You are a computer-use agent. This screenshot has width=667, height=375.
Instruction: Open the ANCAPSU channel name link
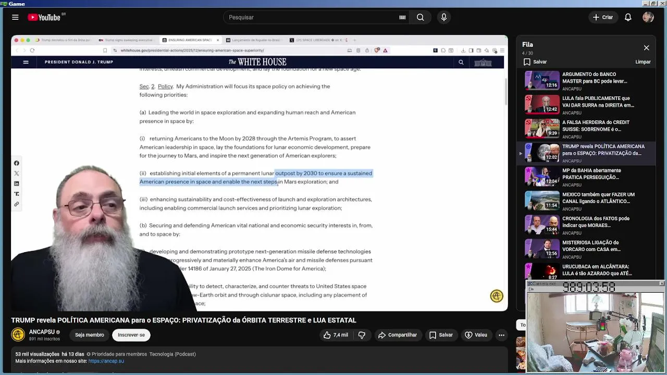tap(42, 332)
